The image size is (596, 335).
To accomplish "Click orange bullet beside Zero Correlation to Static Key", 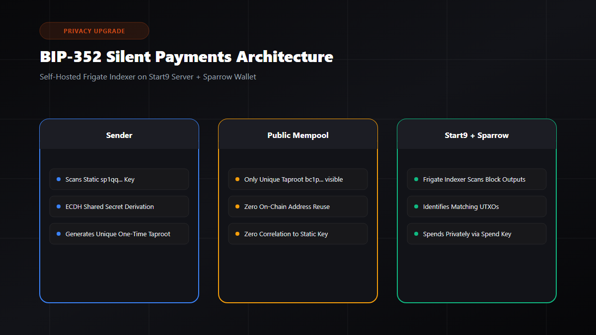I will [237, 234].
